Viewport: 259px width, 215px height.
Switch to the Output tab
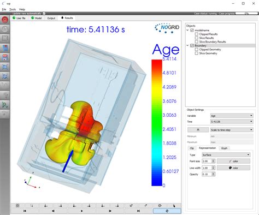point(51,18)
